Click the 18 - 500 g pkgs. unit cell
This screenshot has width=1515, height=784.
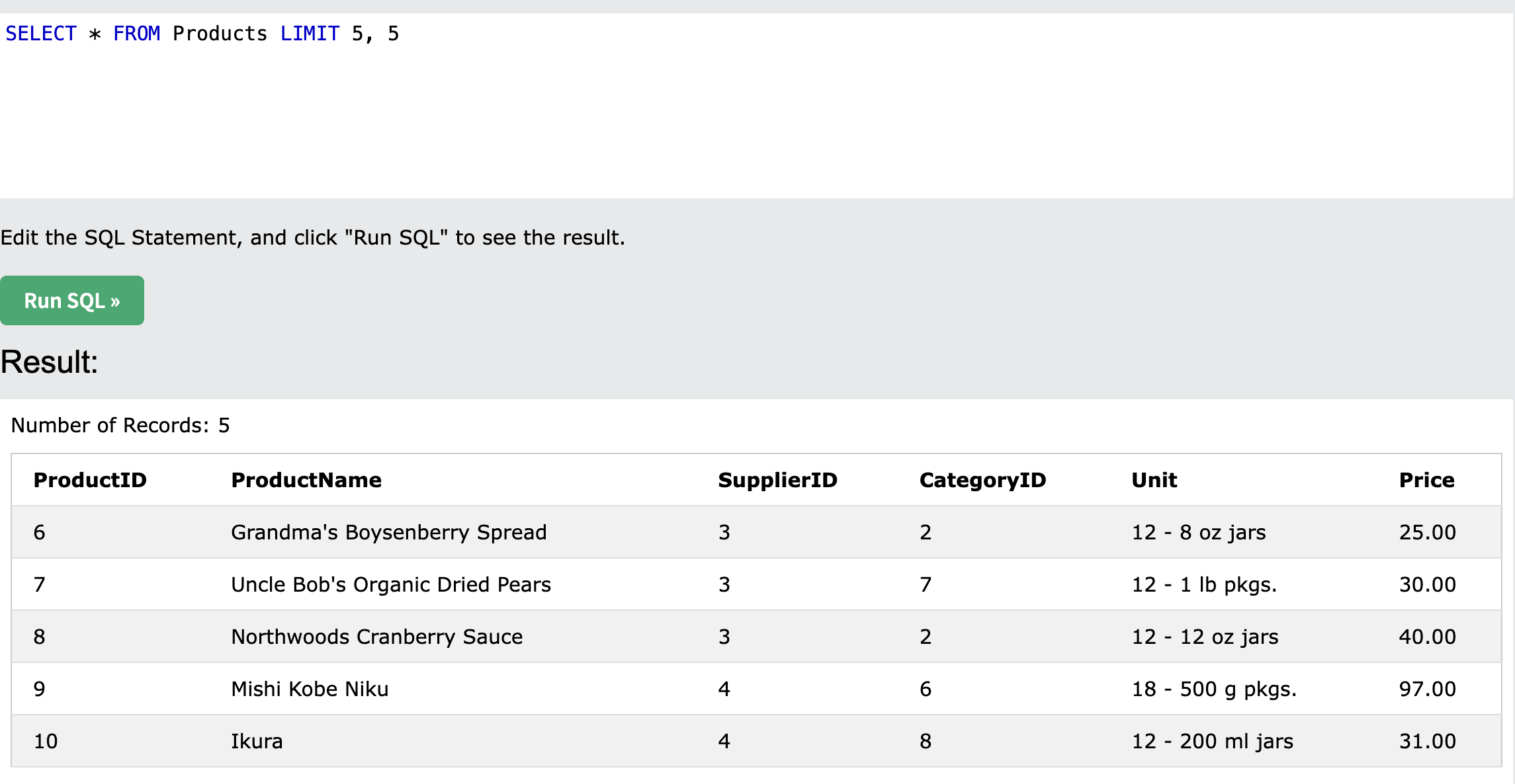click(1214, 689)
